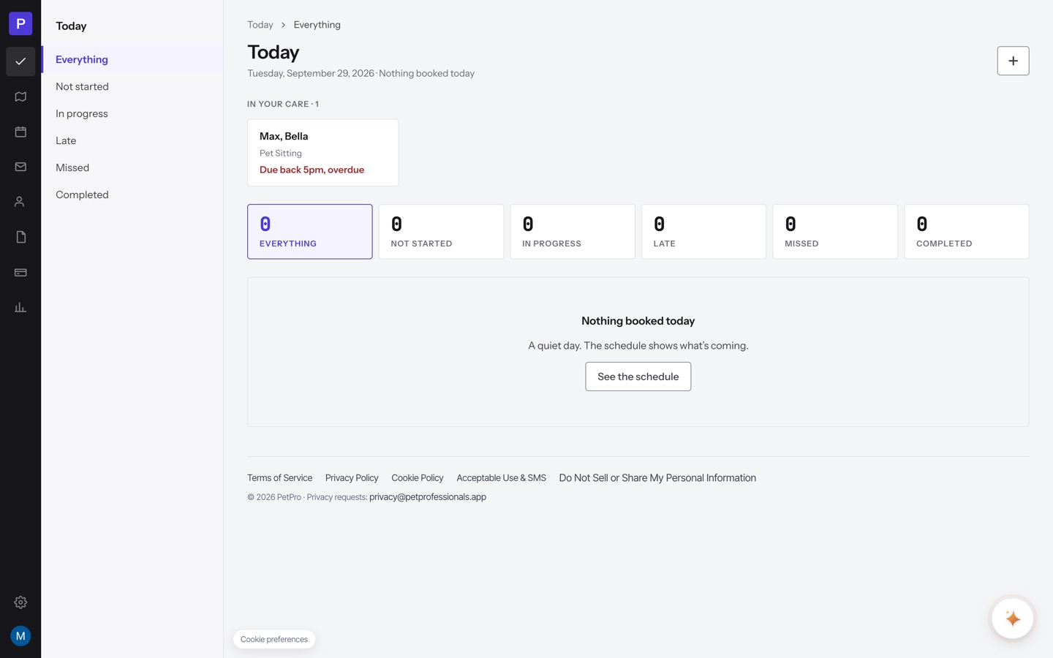Select Not started in side menu

pyautogui.click(x=132, y=86)
